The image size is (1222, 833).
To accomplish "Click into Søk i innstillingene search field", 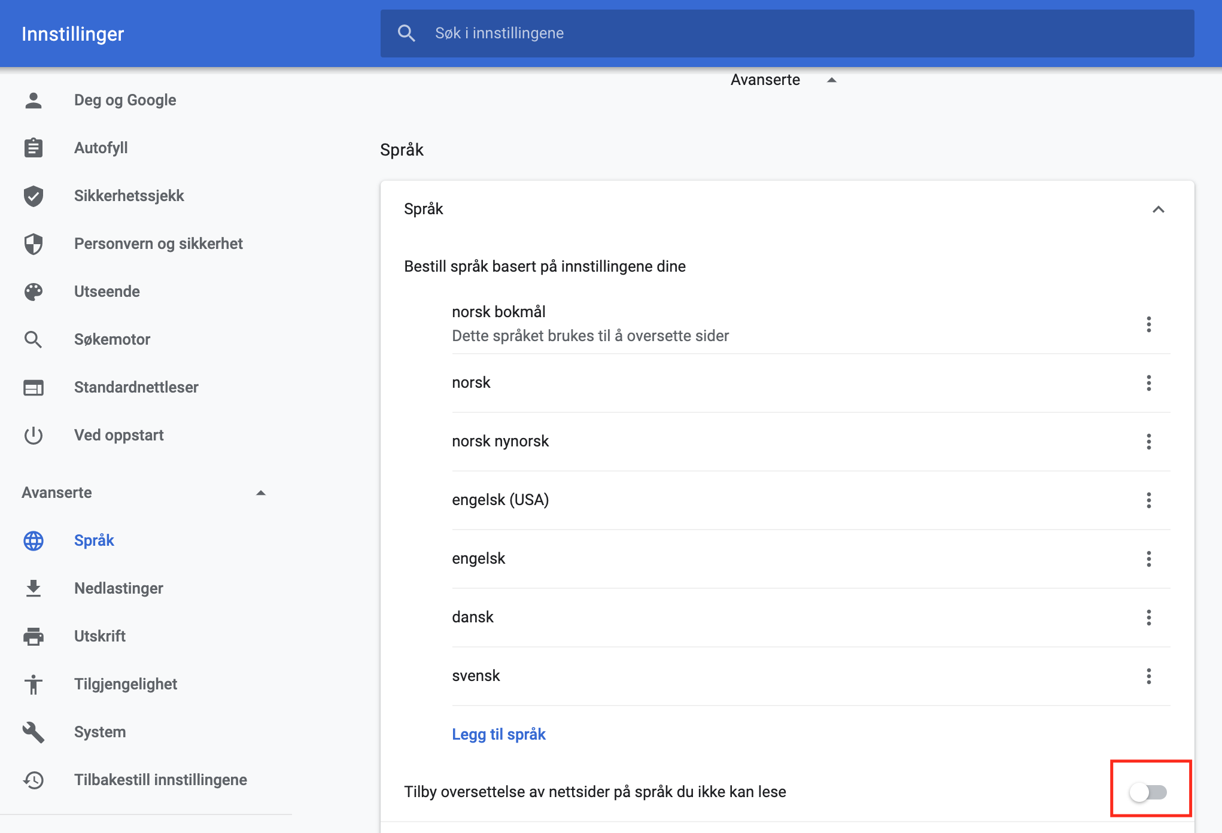I will tap(778, 34).
